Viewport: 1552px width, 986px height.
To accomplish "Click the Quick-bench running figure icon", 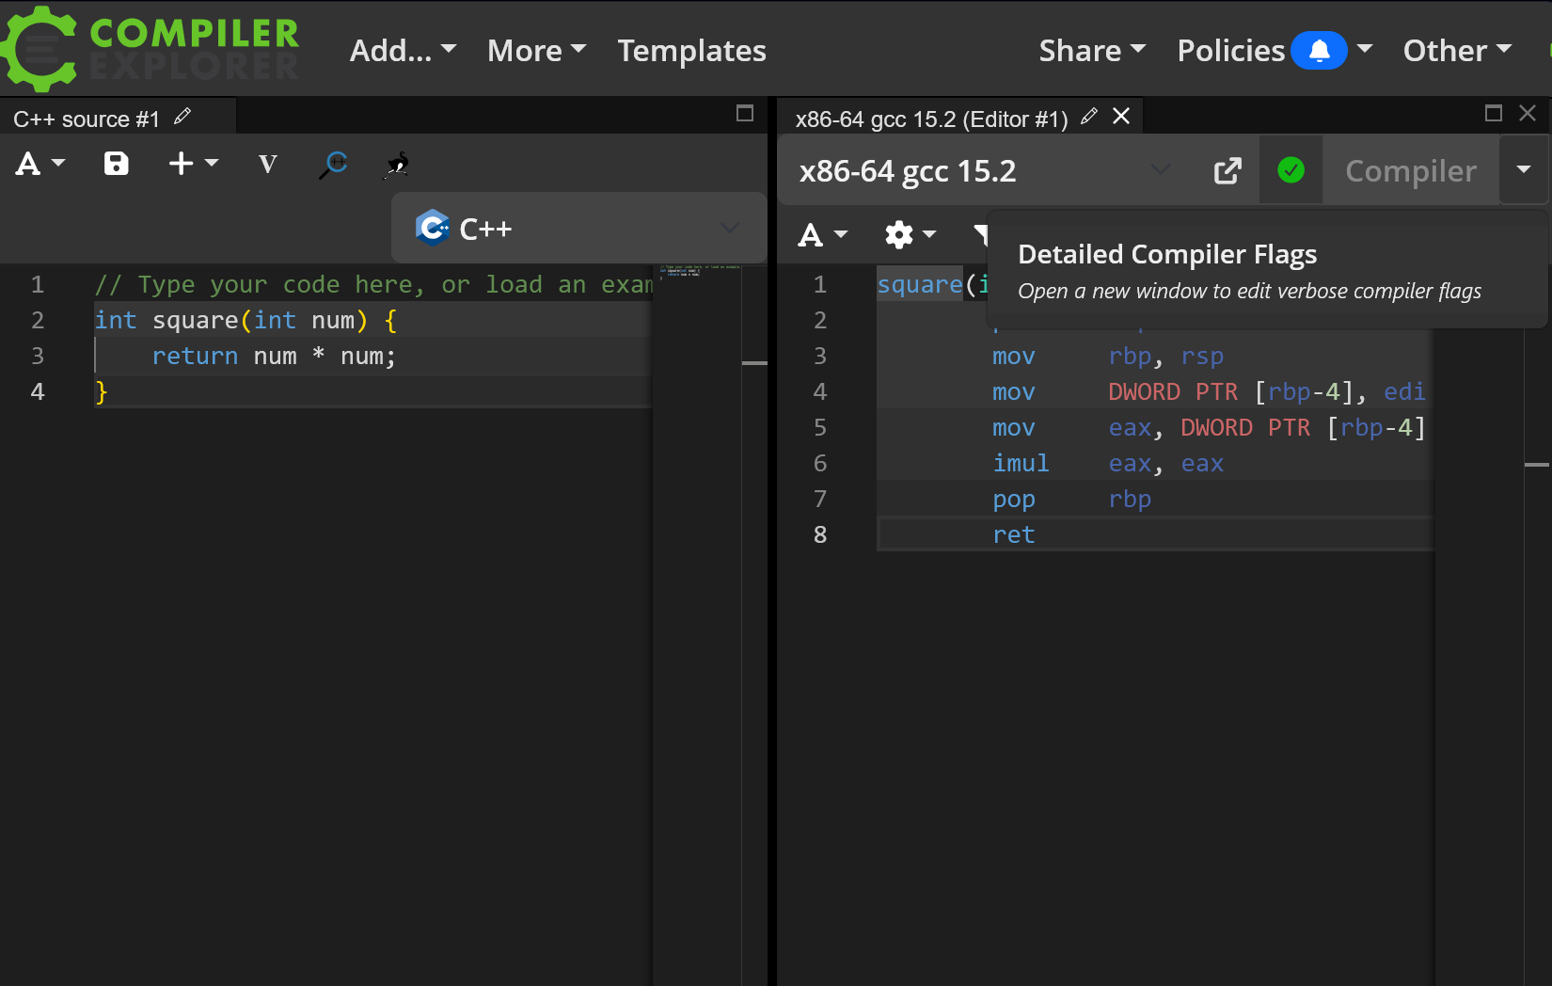I will (398, 165).
